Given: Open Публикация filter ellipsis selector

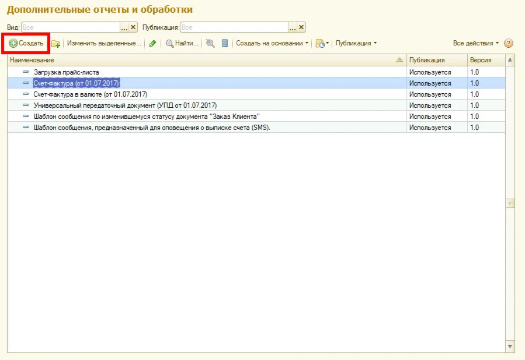Looking at the screenshot, I should click(x=292, y=27).
